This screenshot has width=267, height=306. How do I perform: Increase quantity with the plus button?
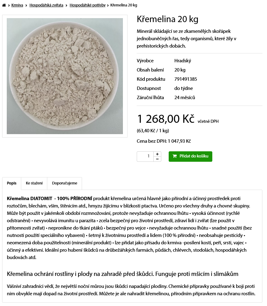coord(157,154)
